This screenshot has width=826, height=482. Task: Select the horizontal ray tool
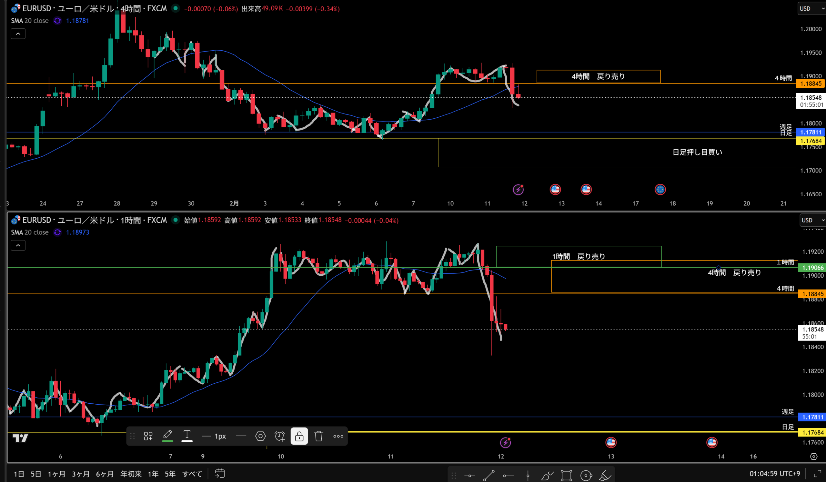coord(509,475)
